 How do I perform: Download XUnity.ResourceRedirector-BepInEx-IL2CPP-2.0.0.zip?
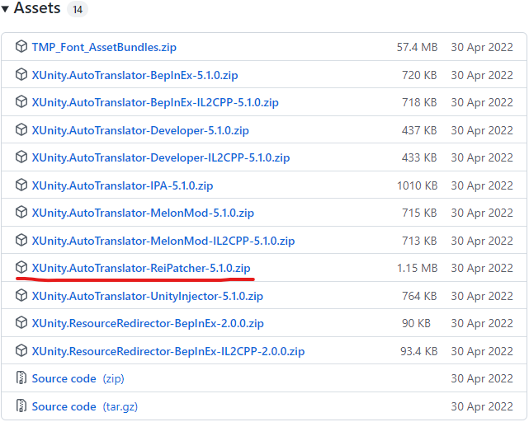(168, 351)
